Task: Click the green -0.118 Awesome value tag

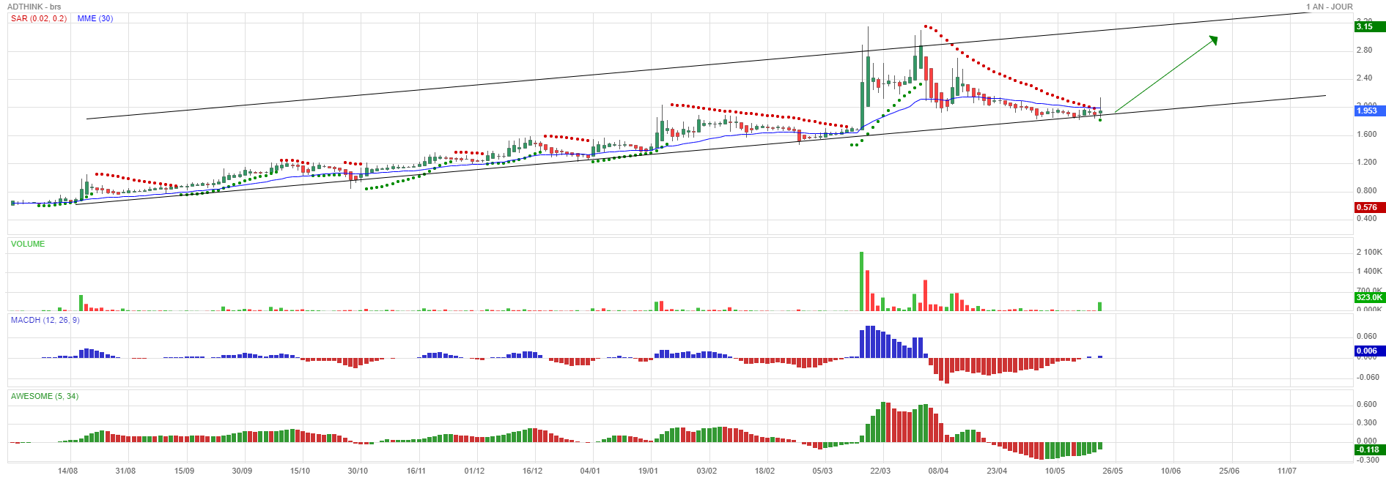Action: click(1370, 449)
